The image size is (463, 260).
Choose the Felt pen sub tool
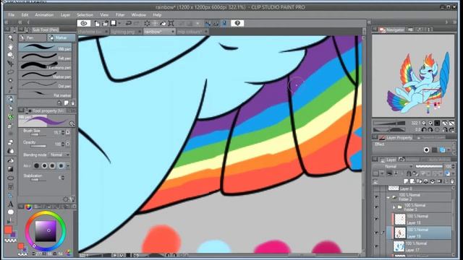tap(45, 56)
